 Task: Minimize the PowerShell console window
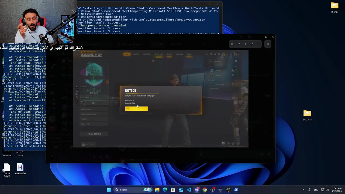(x=202, y=4)
